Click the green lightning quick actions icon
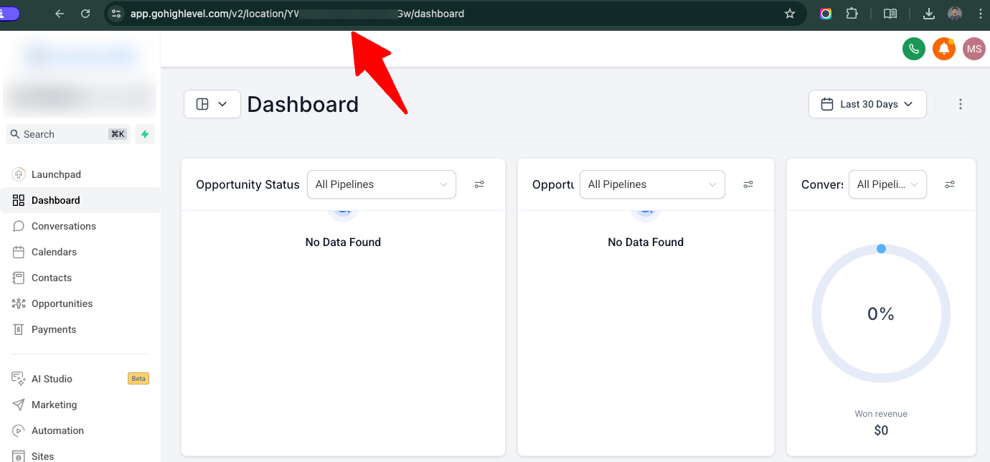 coord(145,134)
